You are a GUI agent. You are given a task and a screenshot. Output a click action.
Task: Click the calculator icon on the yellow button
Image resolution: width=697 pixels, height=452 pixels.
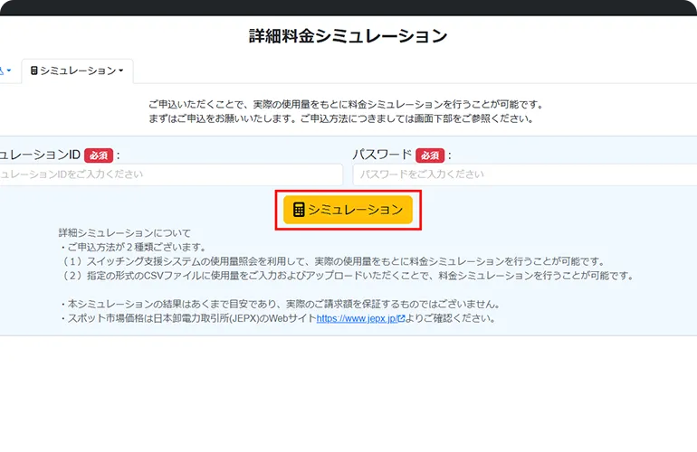click(299, 210)
